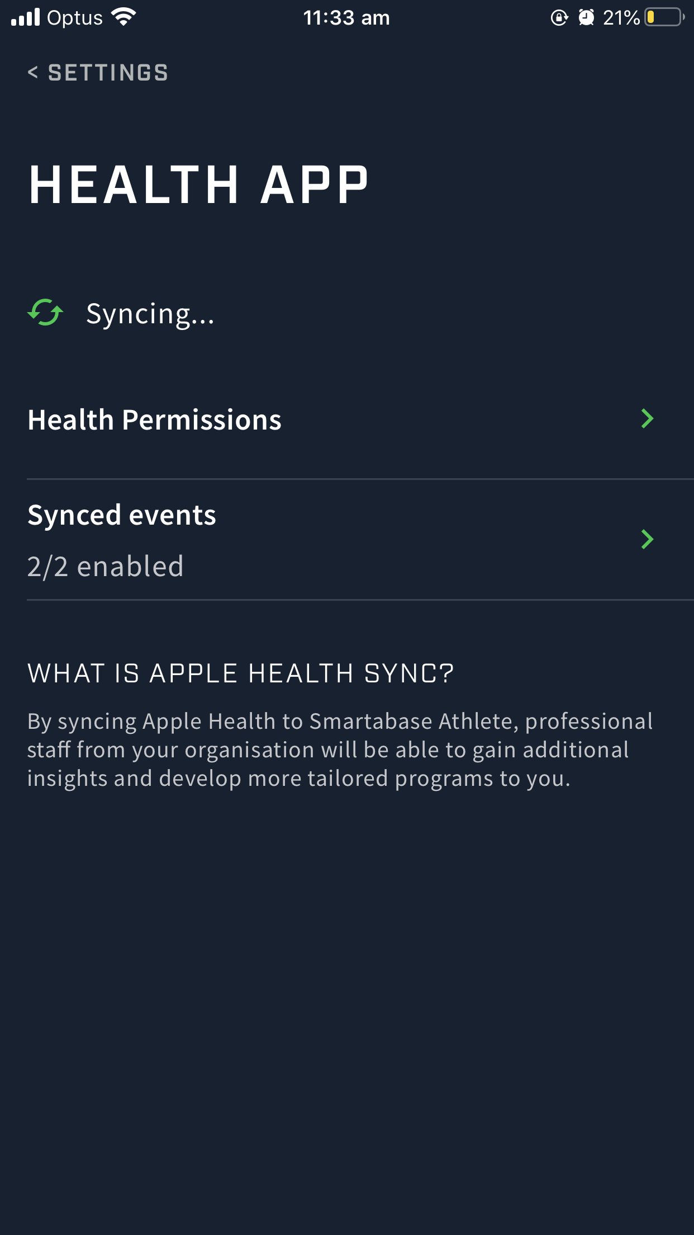Tap the 21% battery percentage
Screen dimensions: 694x1235
click(621, 17)
